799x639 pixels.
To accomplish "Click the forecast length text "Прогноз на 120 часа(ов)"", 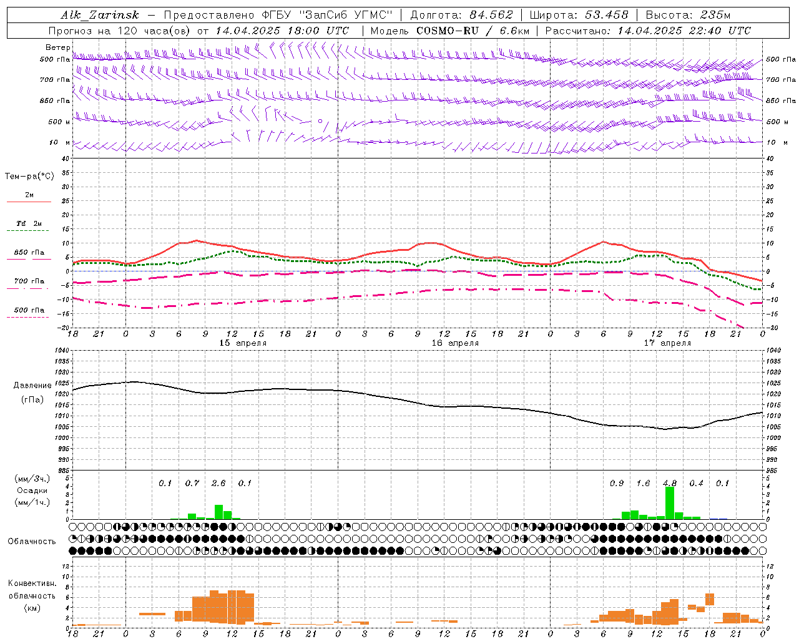I will click(x=120, y=31).
